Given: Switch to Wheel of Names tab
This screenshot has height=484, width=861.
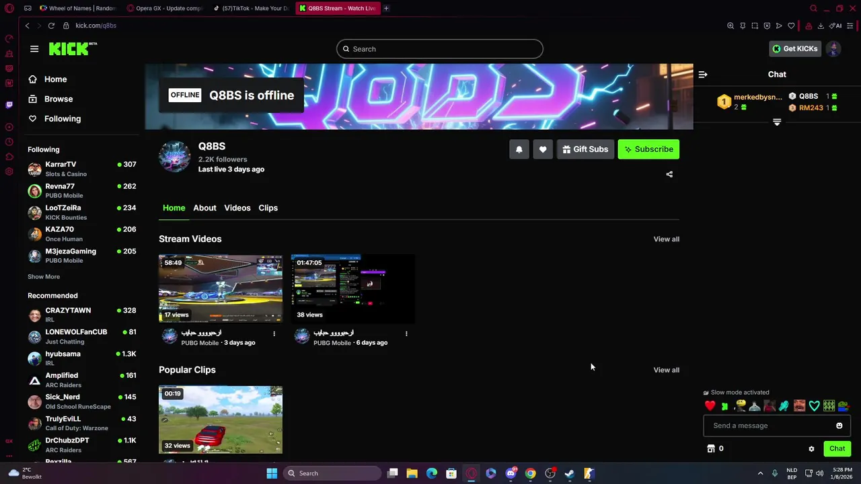Looking at the screenshot, I should click(77, 8).
